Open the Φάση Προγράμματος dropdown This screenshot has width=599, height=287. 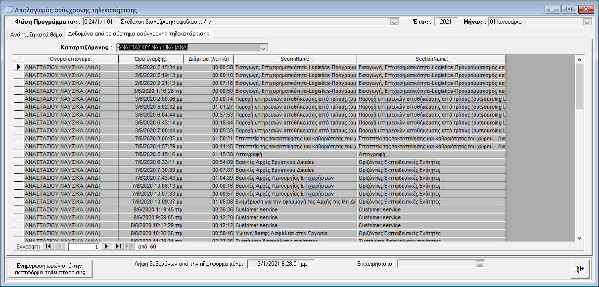pyautogui.click(x=394, y=22)
